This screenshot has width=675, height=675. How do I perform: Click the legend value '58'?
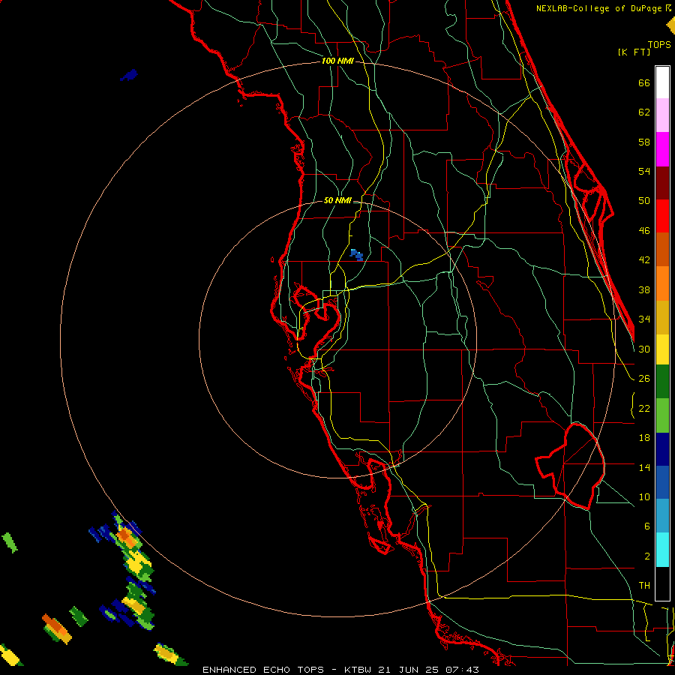click(x=644, y=142)
